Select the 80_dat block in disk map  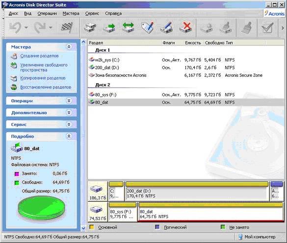pyautogui.click(x=210, y=212)
